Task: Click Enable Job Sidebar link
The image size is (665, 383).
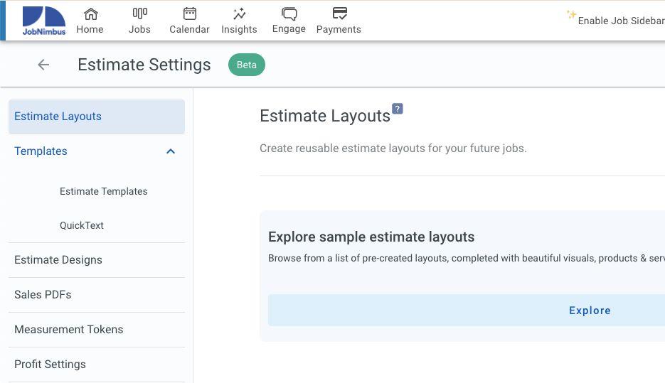Action: (621, 21)
